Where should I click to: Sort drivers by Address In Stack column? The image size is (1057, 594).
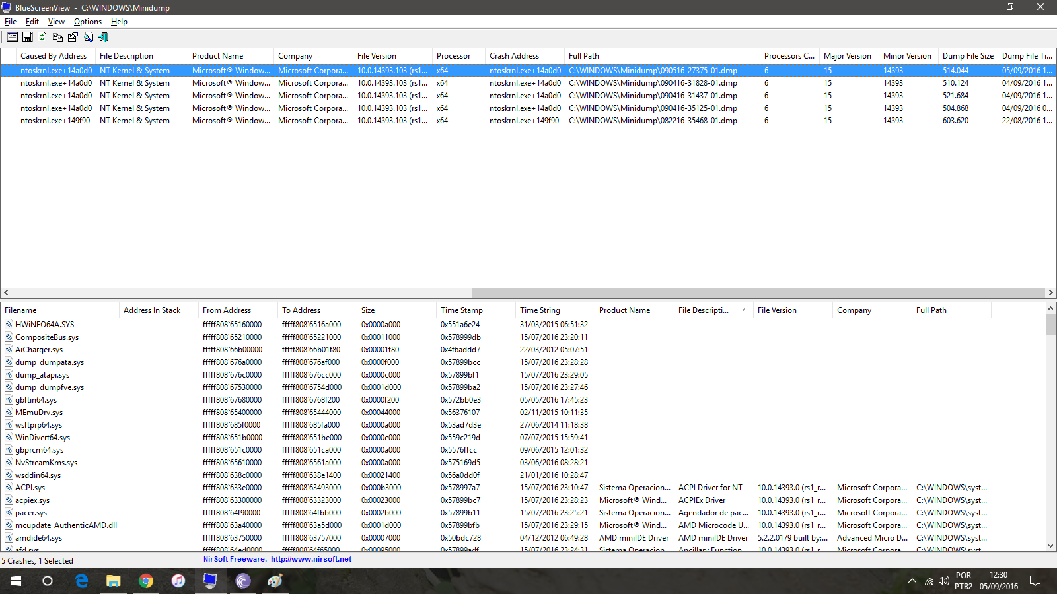159,310
